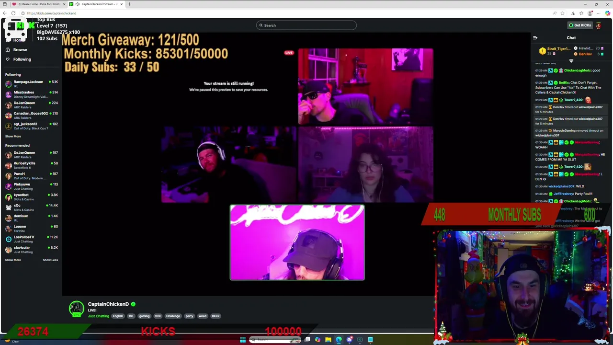Image resolution: width=613 pixels, height=345 pixels.
Task: Open the Kick user avatar menu
Action: point(598,25)
